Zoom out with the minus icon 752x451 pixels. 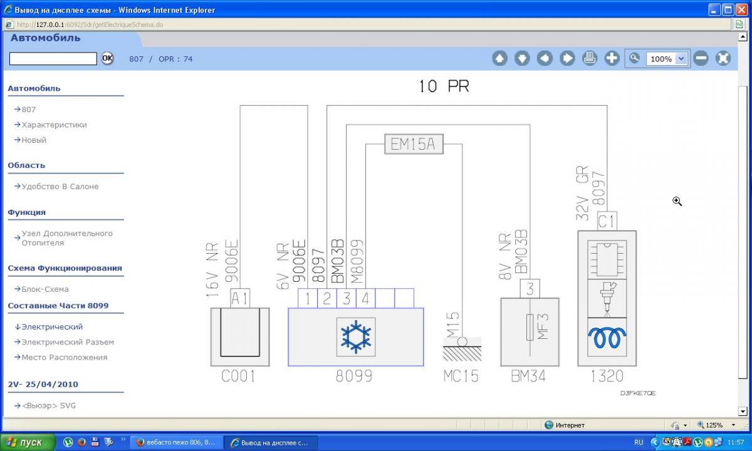tap(701, 58)
